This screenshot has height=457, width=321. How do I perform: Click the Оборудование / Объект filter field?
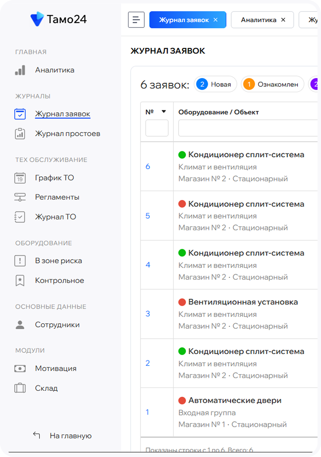tap(248, 128)
